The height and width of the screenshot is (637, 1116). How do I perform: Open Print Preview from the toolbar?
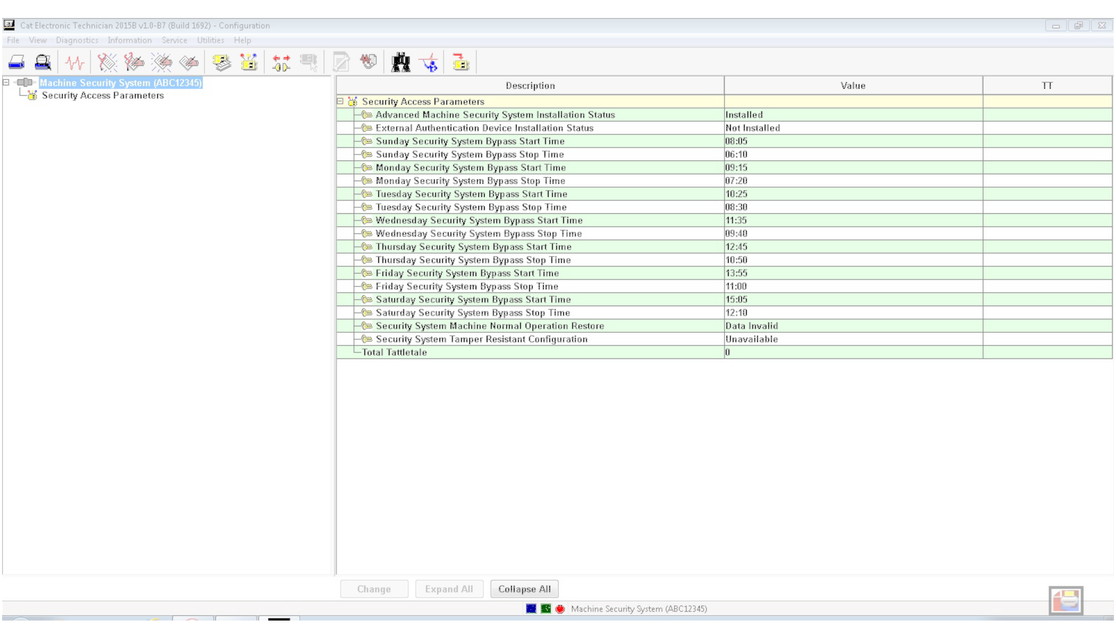pyautogui.click(x=43, y=63)
